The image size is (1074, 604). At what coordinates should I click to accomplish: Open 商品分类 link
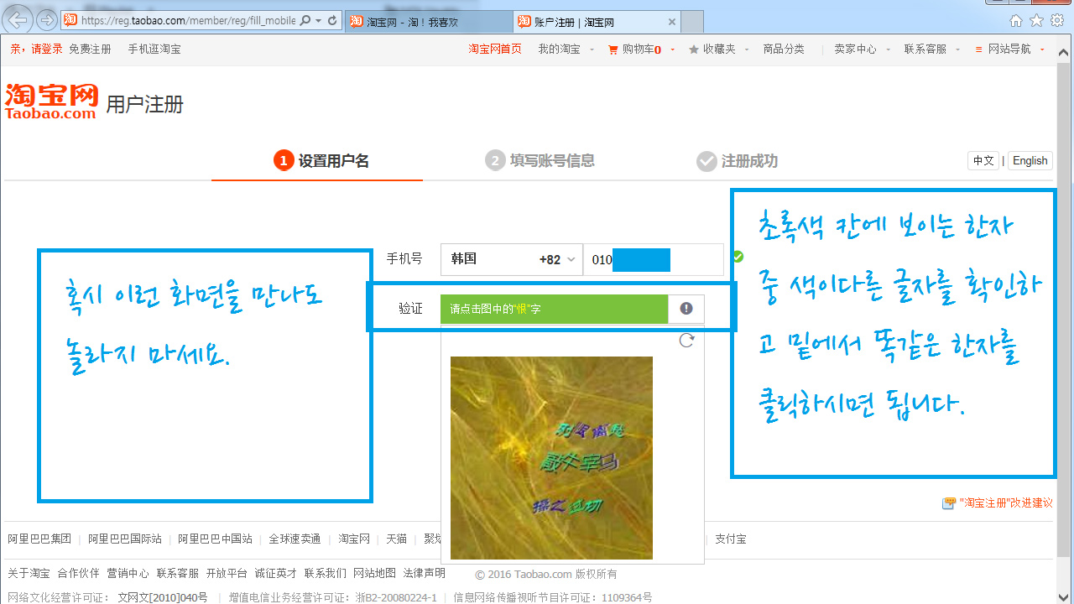pyautogui.click(x=784, y=49)
